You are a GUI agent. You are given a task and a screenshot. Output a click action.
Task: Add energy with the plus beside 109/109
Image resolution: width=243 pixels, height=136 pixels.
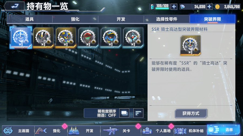point(174,7)
